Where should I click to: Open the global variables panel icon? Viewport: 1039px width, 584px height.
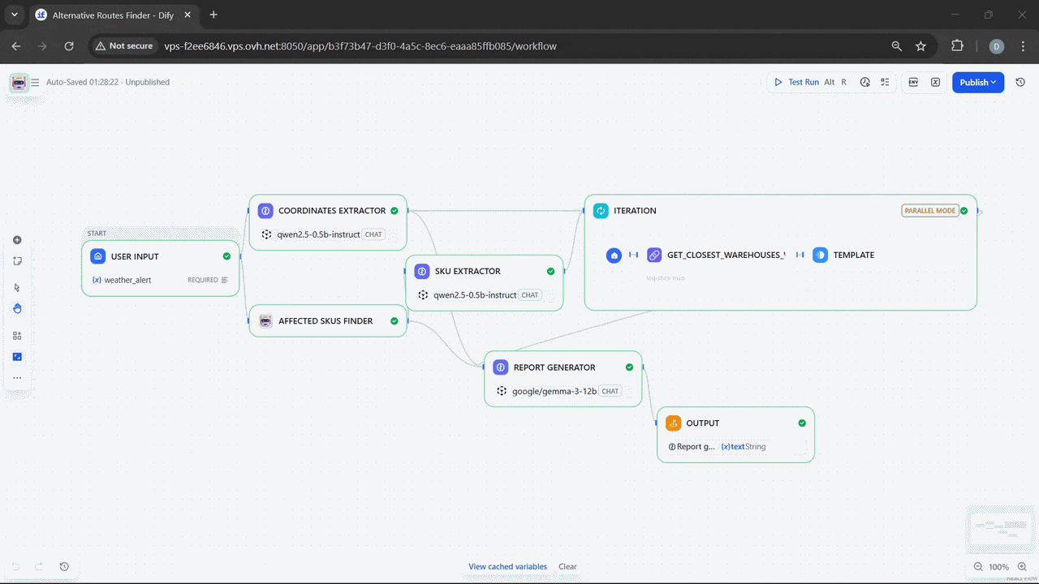(x=936, y=82)
